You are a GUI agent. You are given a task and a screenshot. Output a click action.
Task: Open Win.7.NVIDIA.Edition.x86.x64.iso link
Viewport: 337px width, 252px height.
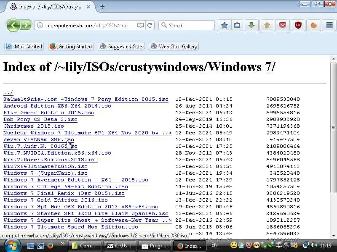coord(57,153)
